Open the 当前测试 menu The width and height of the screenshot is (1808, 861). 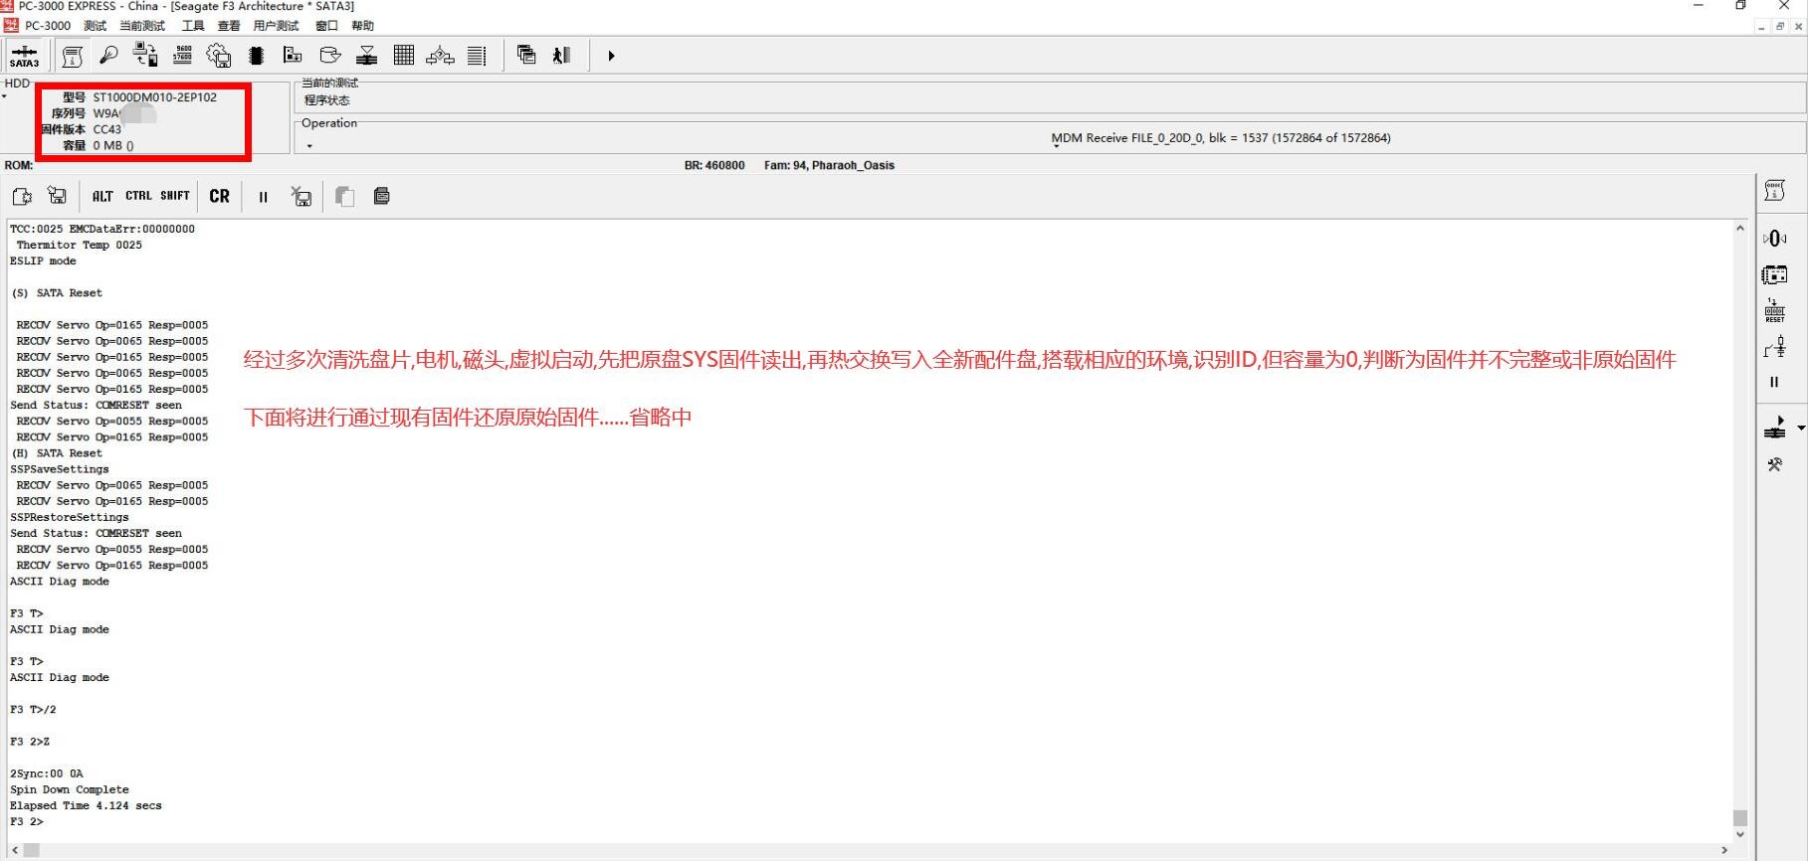142,26
